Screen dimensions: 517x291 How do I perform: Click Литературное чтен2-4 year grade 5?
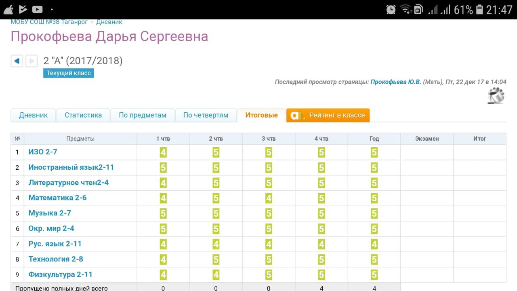pyautogui.click(x=374, y=183)
